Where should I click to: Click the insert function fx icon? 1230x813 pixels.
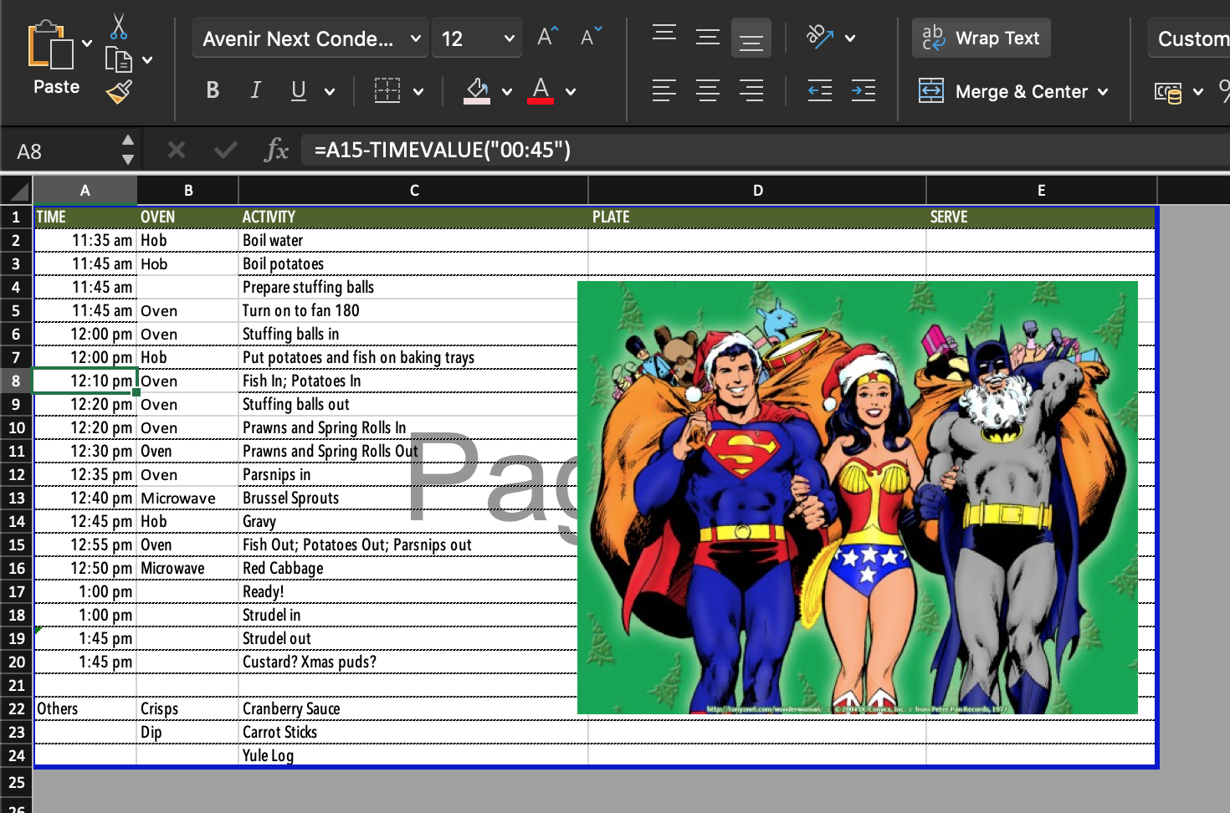click(x=275, y=151)
